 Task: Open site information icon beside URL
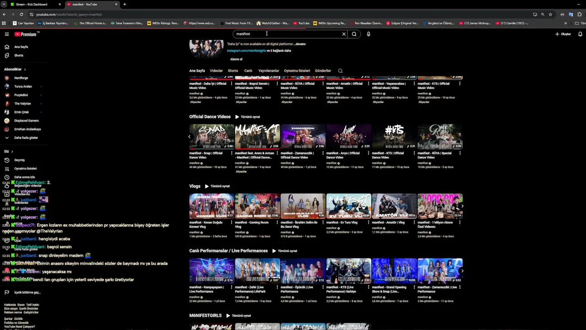coord(31,14)
